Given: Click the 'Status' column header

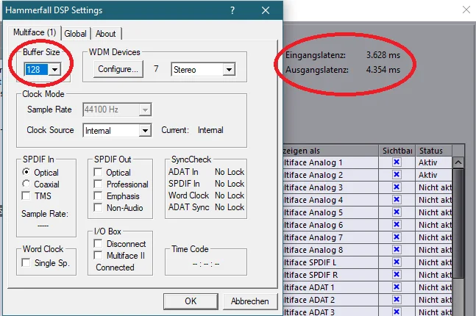Looking at the screenshot, I should tap(433, 151).
